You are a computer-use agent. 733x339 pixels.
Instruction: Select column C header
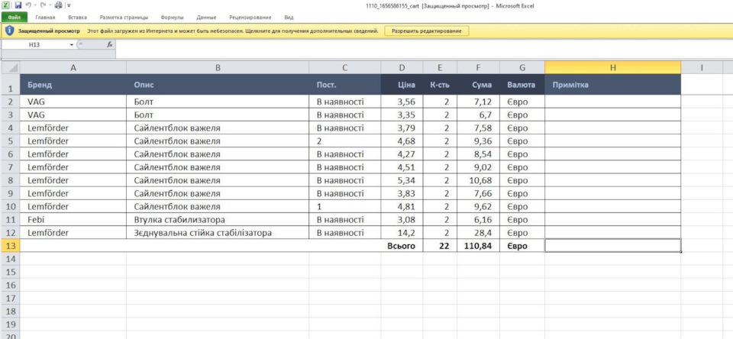pyautogui.click(x=344, y=68)
